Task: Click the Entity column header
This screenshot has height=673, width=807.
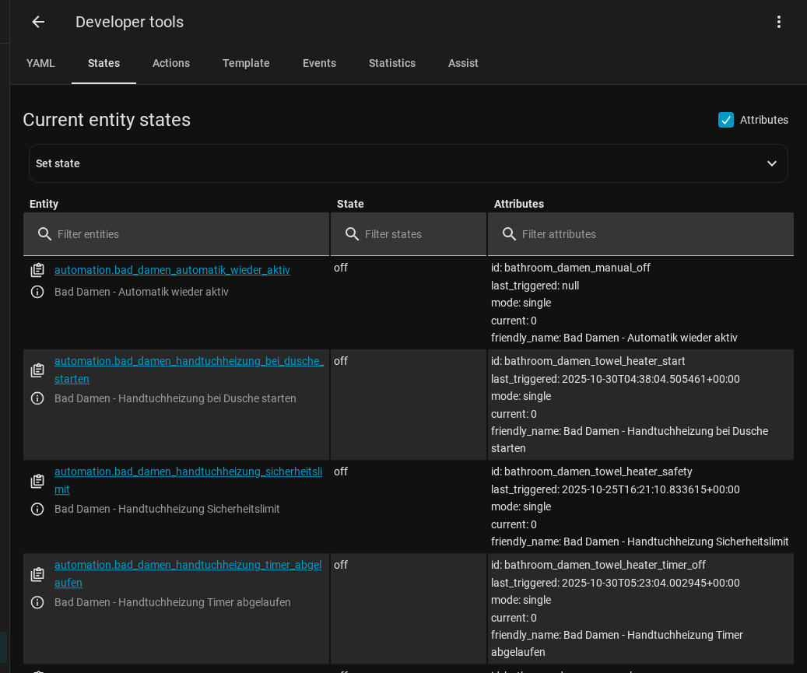Action: (44, 204)
